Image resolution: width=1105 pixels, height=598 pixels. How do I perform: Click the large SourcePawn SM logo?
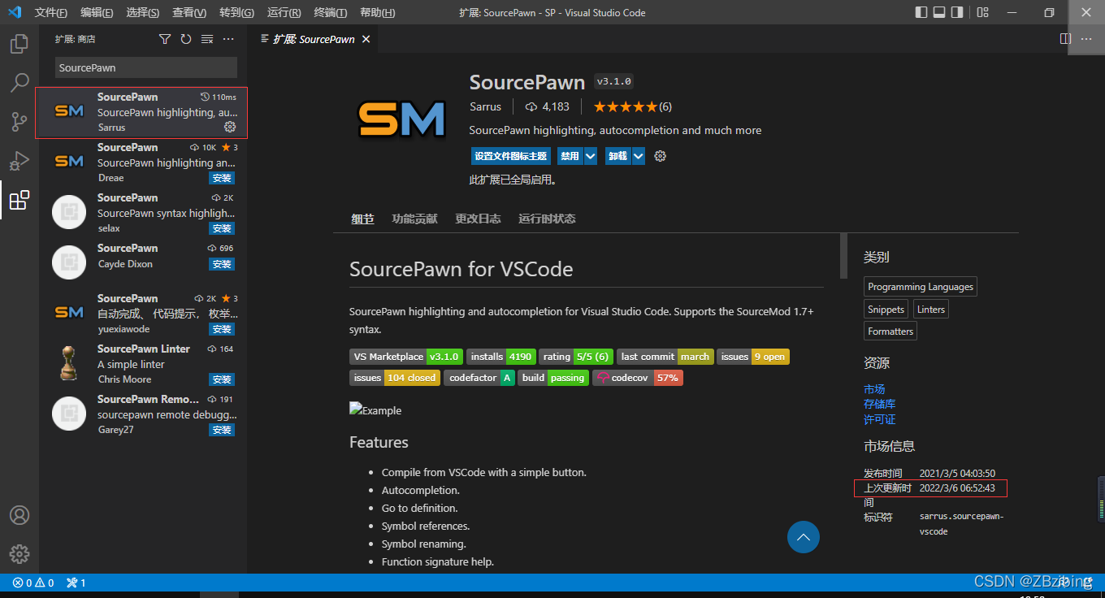point(402,119)
